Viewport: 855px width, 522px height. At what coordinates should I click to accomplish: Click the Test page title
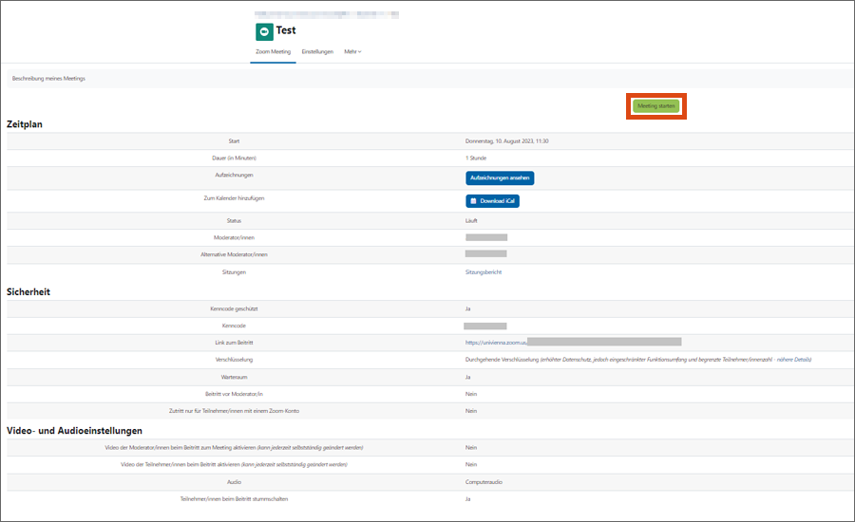point(286,30)
